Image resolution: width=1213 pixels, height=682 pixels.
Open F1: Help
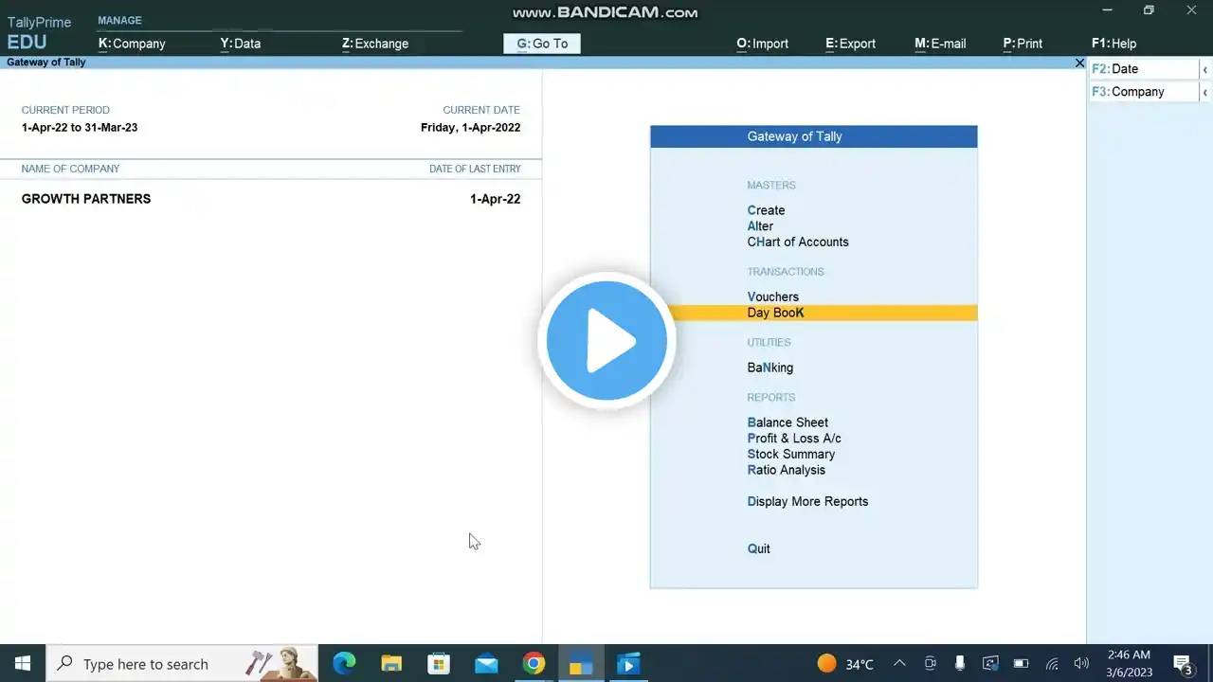pyautogui.click(x=1113, y=44)
